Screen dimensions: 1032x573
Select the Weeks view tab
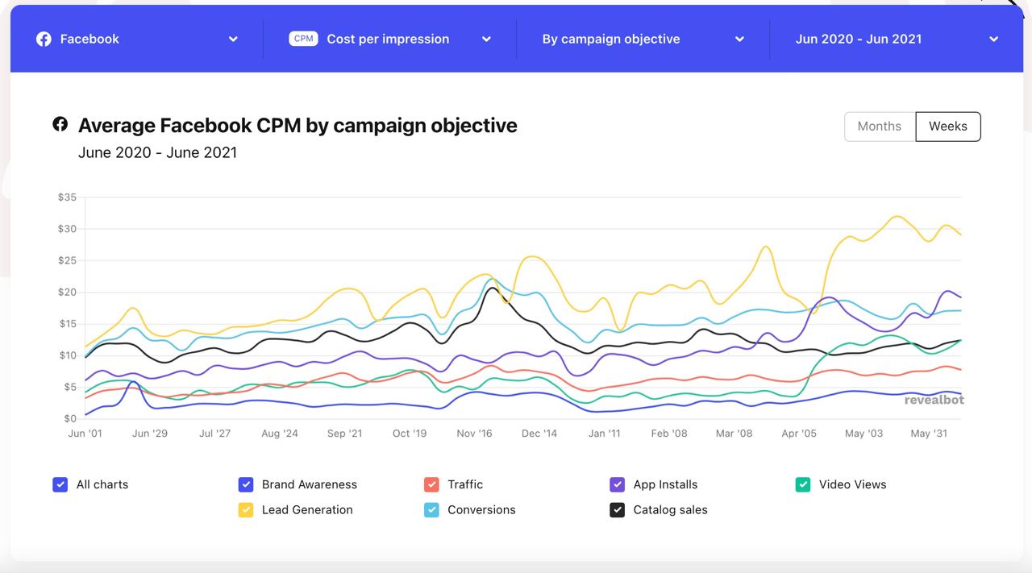pos(947,127)
